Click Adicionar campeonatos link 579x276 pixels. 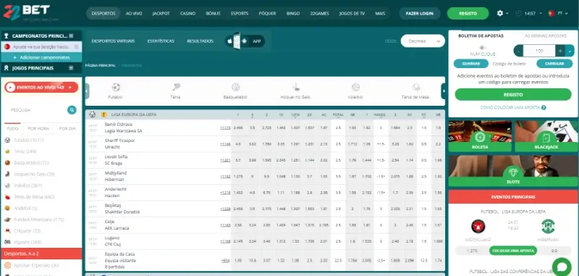pyautogui.click(x=41, y=58)
